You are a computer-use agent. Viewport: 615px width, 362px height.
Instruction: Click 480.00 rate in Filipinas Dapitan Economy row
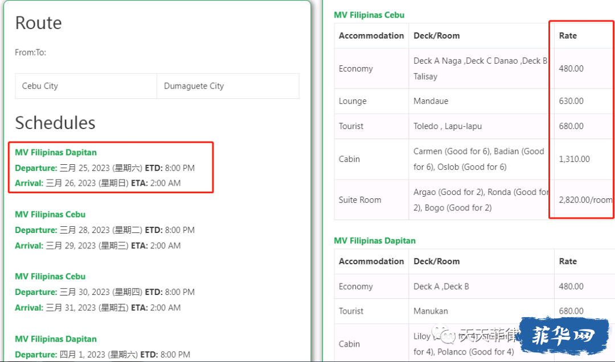click(584, 286)
